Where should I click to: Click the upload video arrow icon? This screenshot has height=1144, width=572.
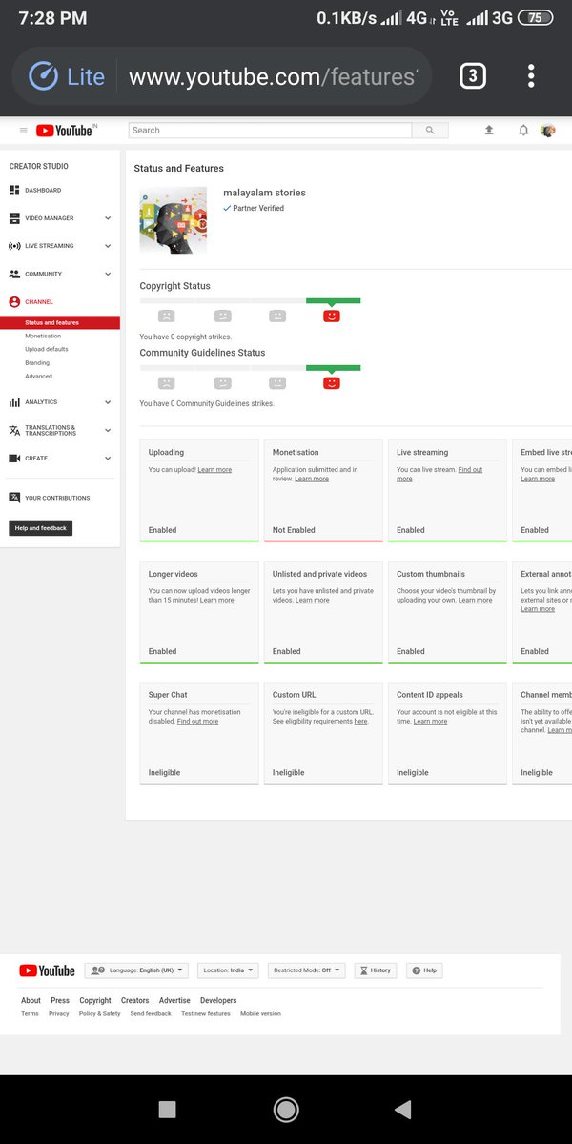tap(489, 131)
